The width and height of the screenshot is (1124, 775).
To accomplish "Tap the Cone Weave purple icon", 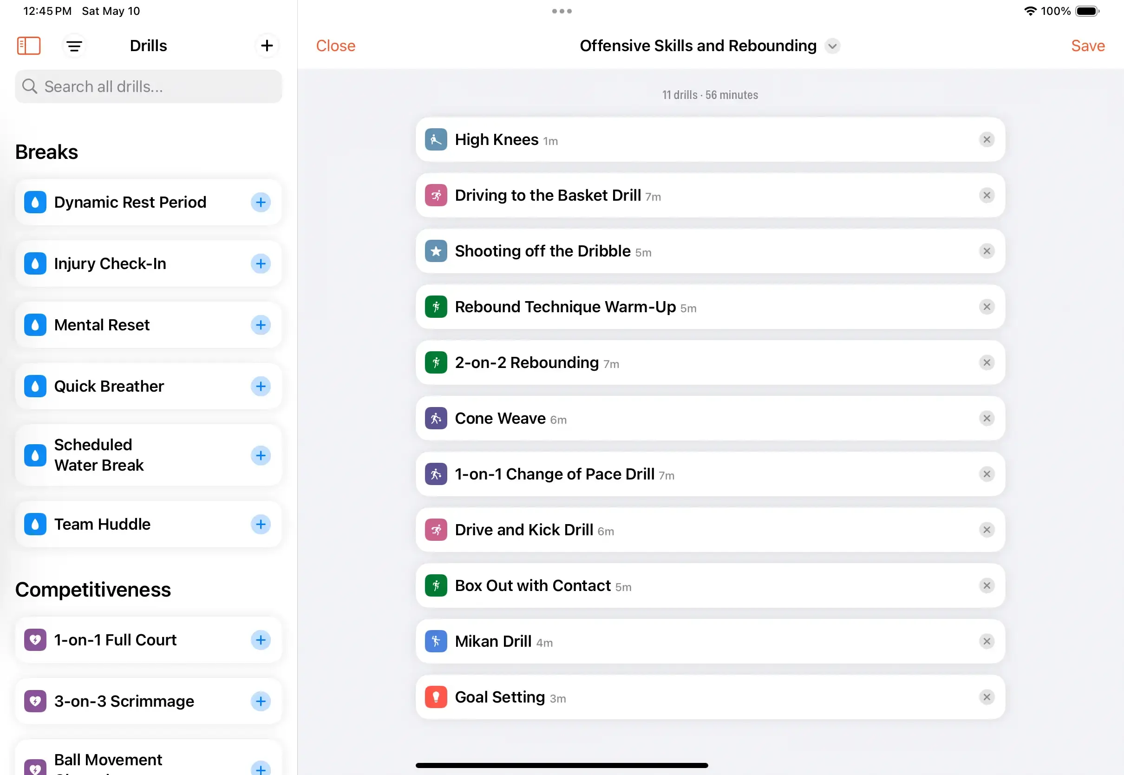I will 436,419.
